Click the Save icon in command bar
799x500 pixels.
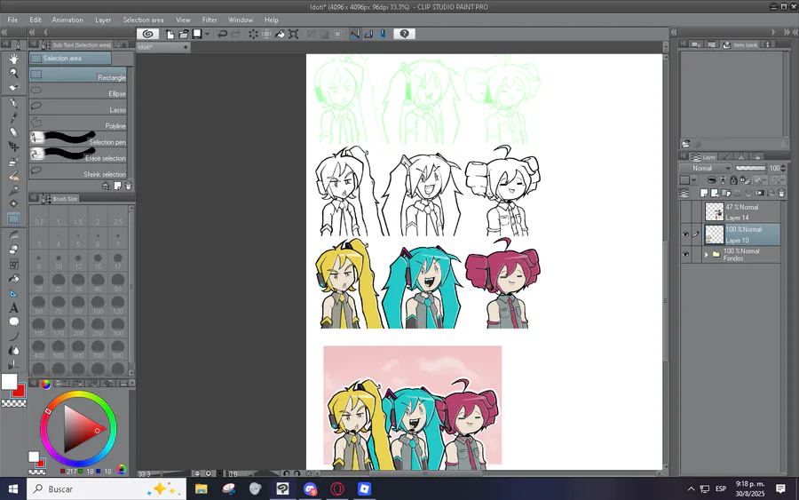tap(197, 34)
